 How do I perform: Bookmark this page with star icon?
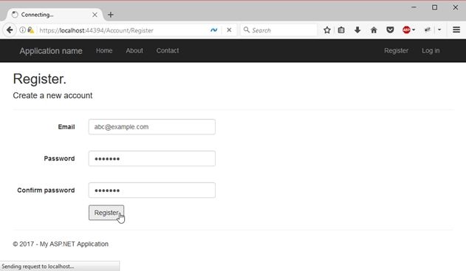pyautogui.click(x=327, y=30)
